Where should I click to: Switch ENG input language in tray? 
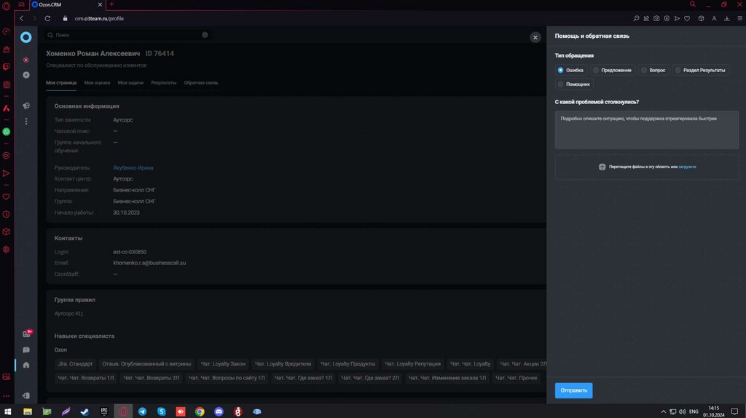694,412
